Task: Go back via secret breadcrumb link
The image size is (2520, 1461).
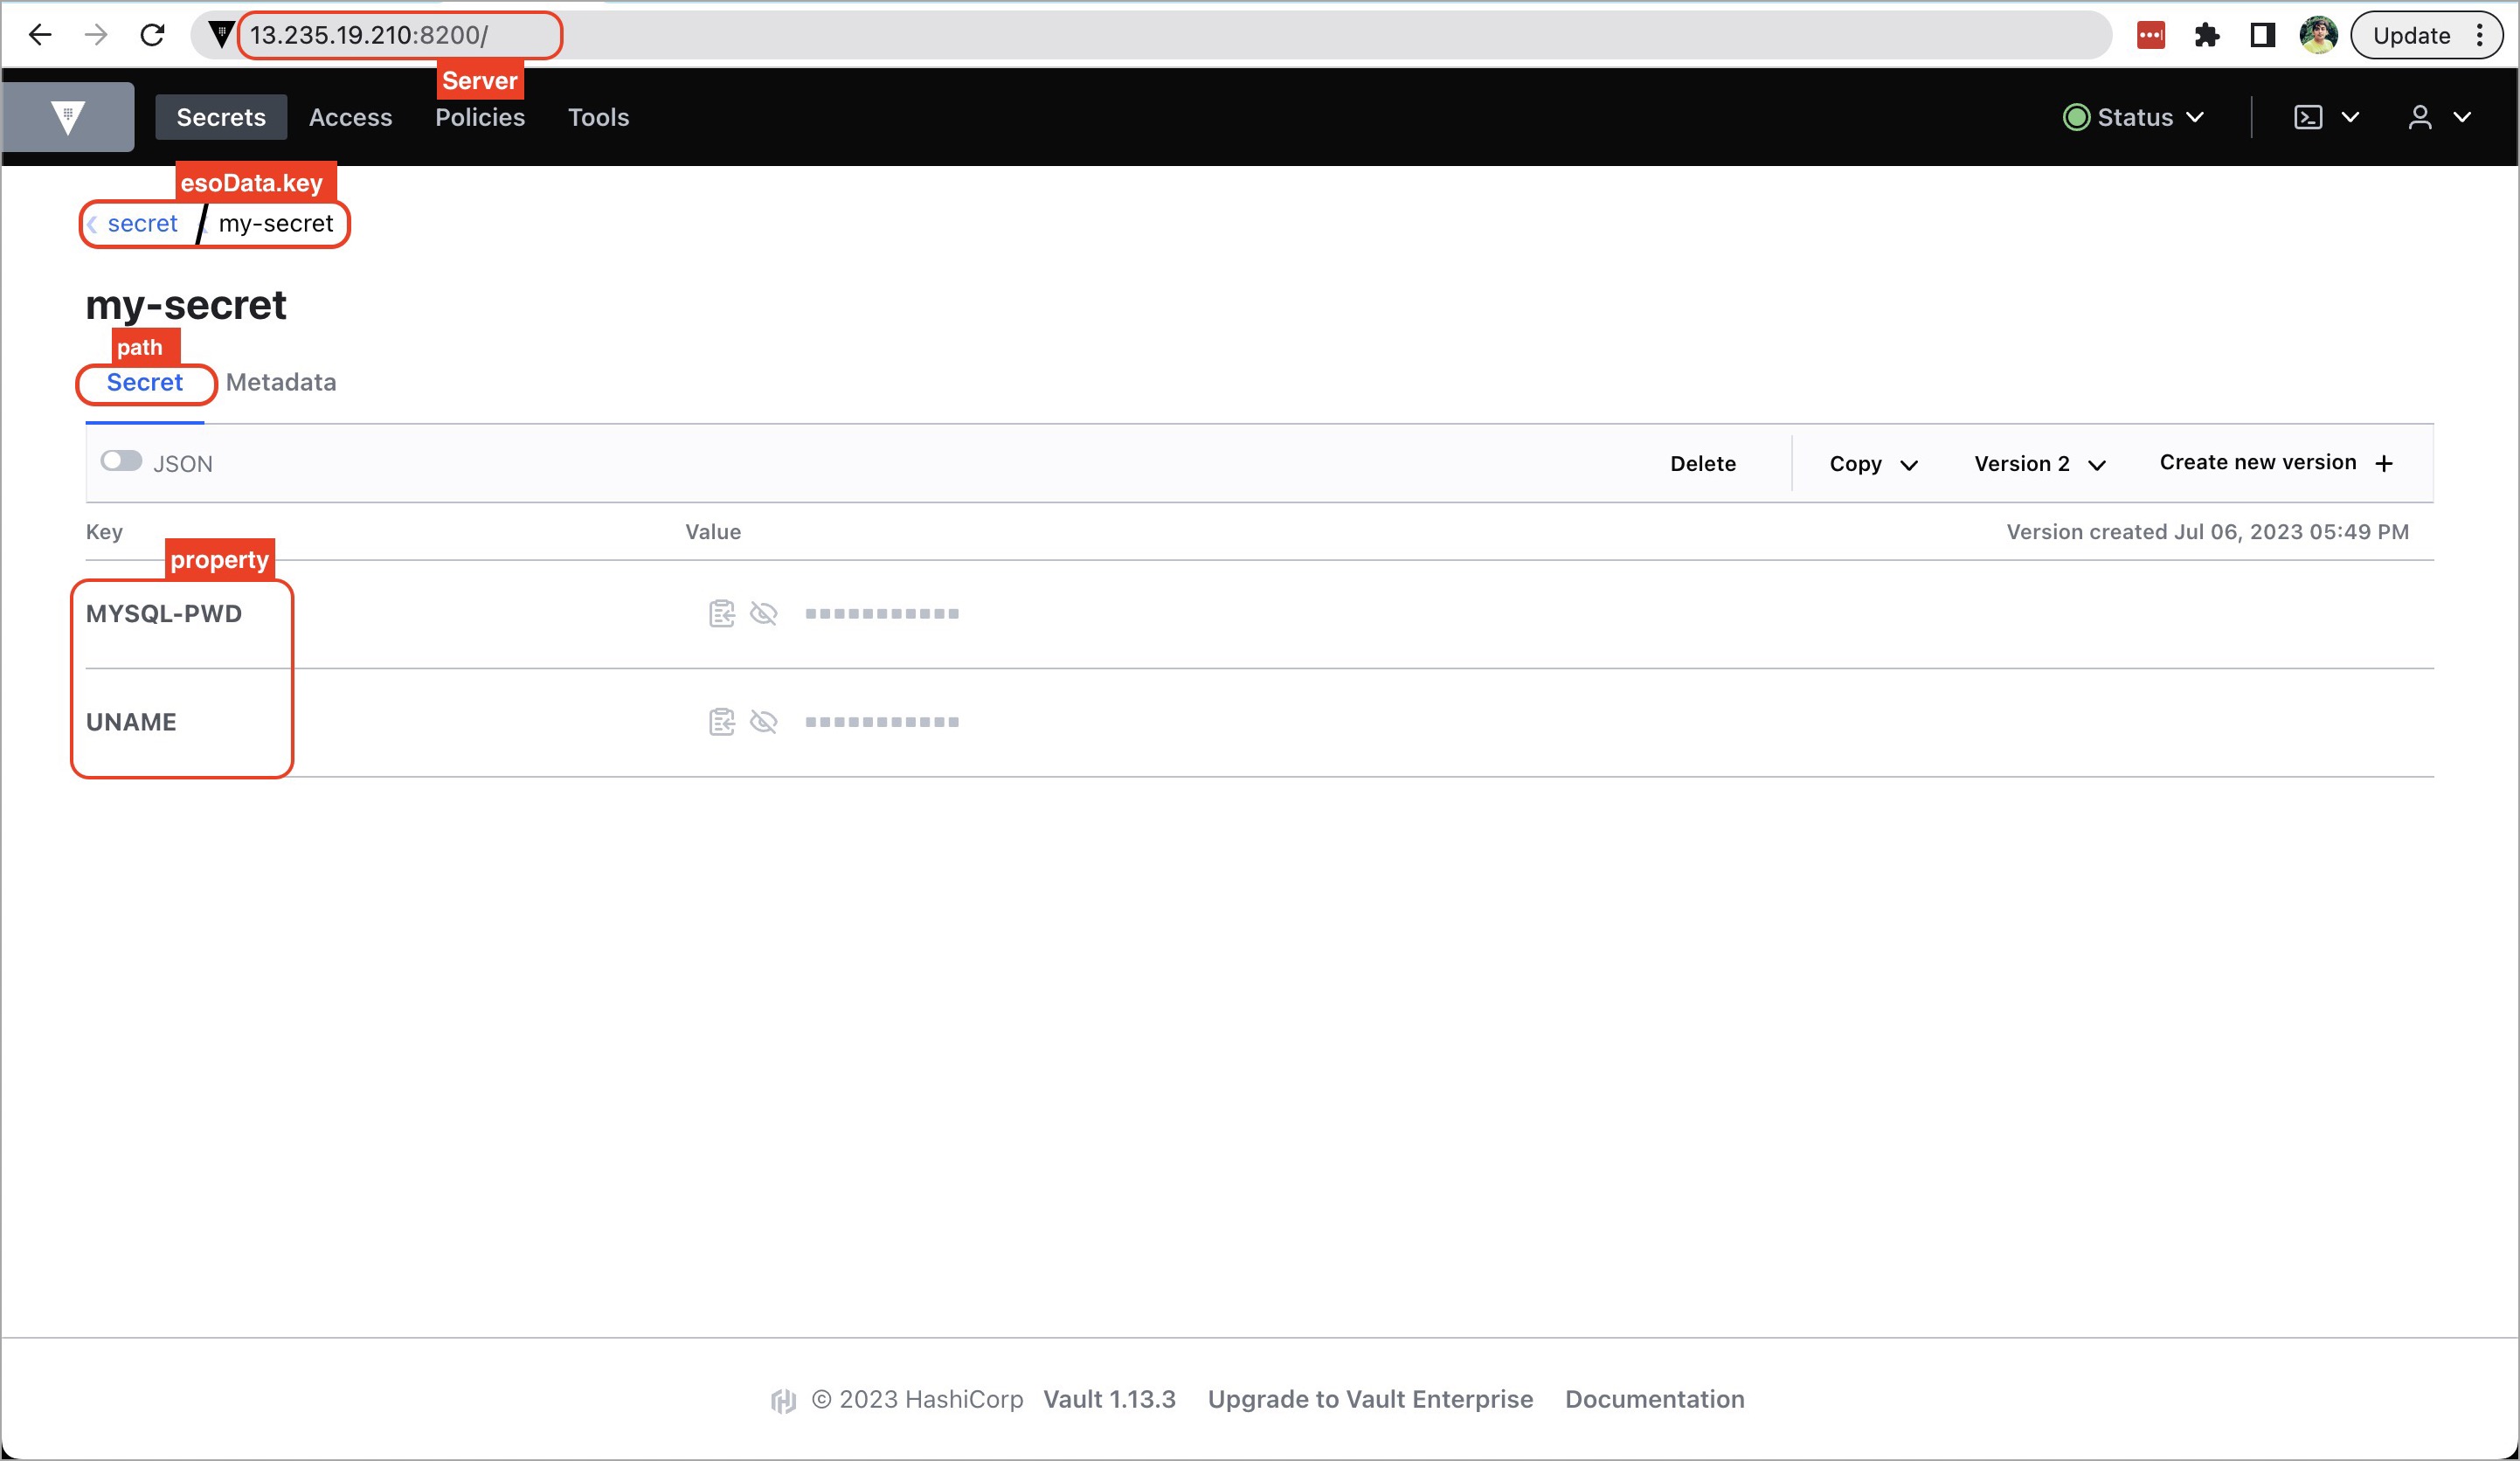Action: 142,223
